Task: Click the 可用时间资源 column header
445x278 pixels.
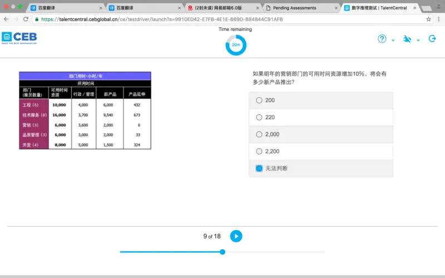Action: point(60,92)
